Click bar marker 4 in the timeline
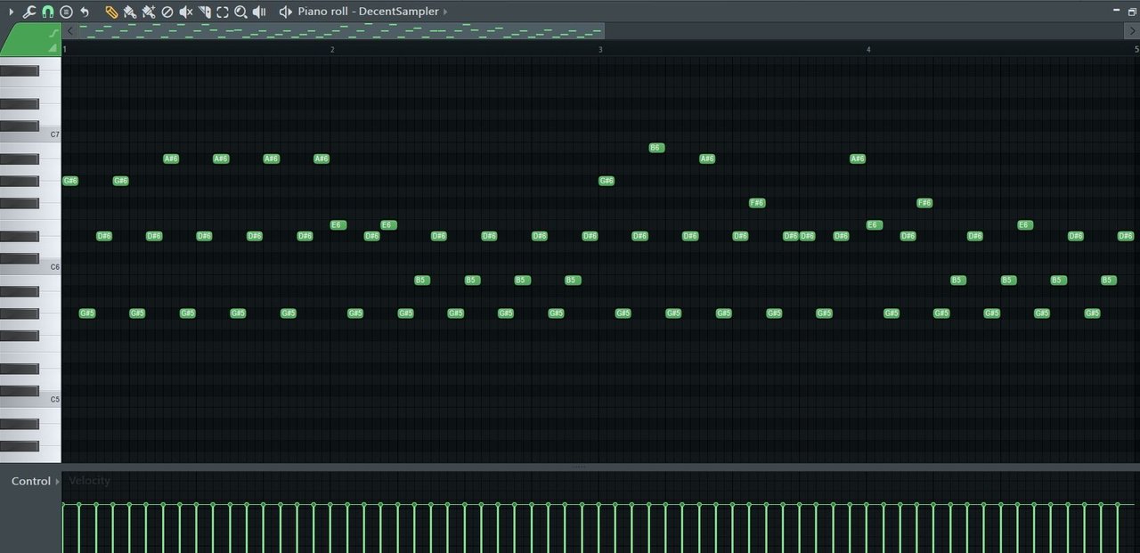Viewport: 1140px width, 553px height. click(x=868, y=49)
